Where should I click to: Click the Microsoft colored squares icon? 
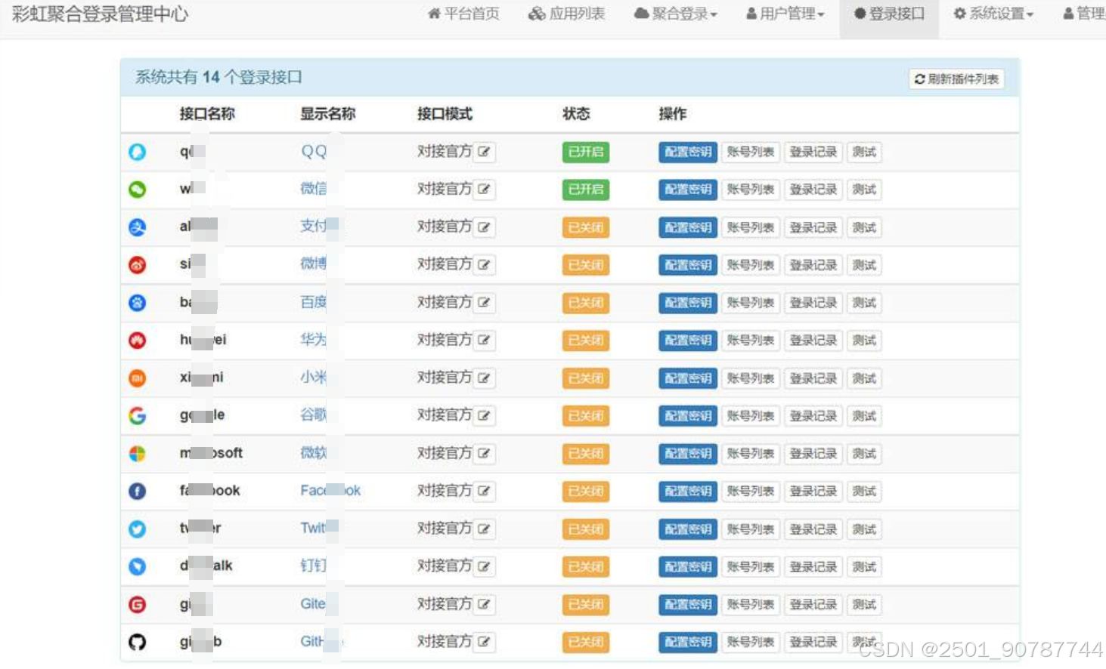coord(137,453)
